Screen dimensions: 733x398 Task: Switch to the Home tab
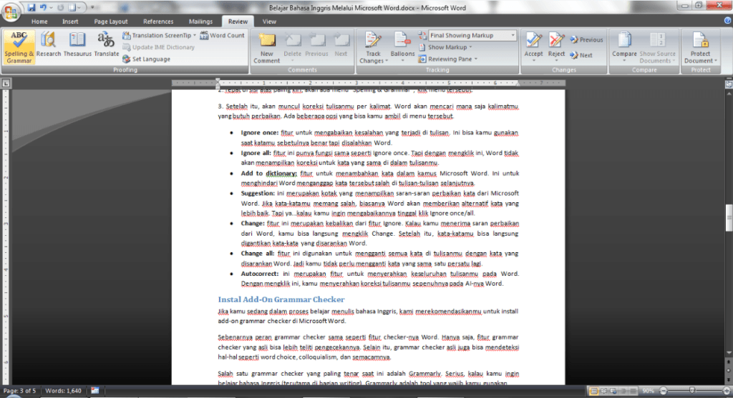tap(39, 21)
